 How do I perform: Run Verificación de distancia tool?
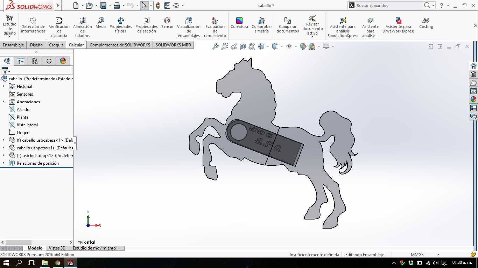[59, 28]
